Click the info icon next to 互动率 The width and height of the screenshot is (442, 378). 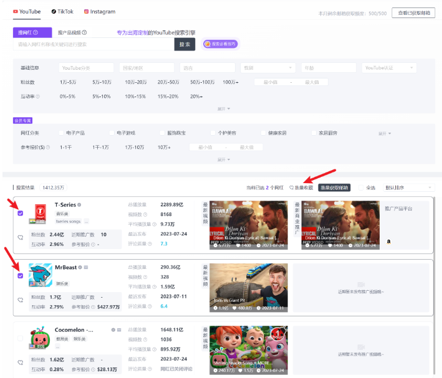pos(38,97)
